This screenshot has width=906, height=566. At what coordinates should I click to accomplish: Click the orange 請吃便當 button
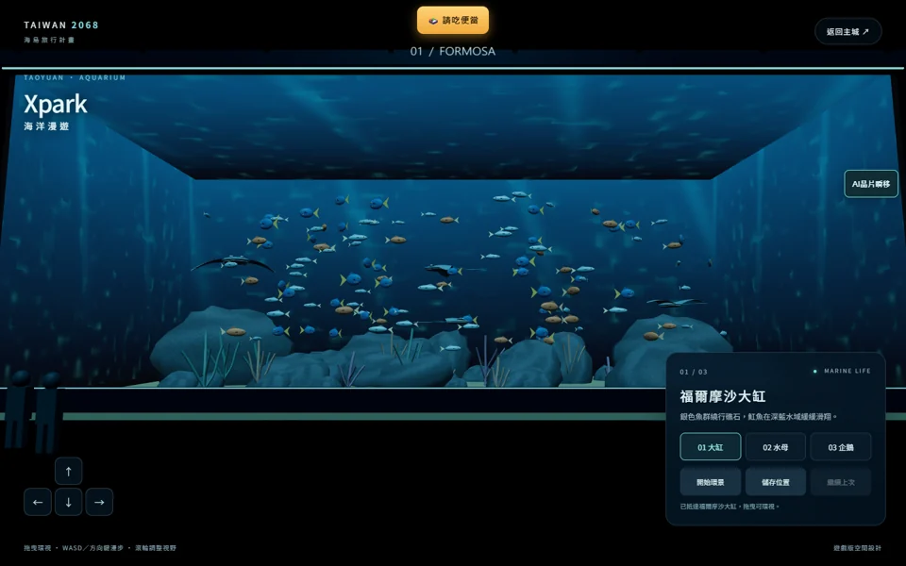[453, 20]
